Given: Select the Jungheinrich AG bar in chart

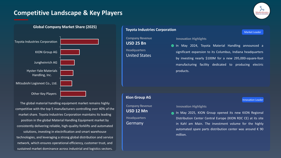Looking at the screenshot, I should (67, 62).
